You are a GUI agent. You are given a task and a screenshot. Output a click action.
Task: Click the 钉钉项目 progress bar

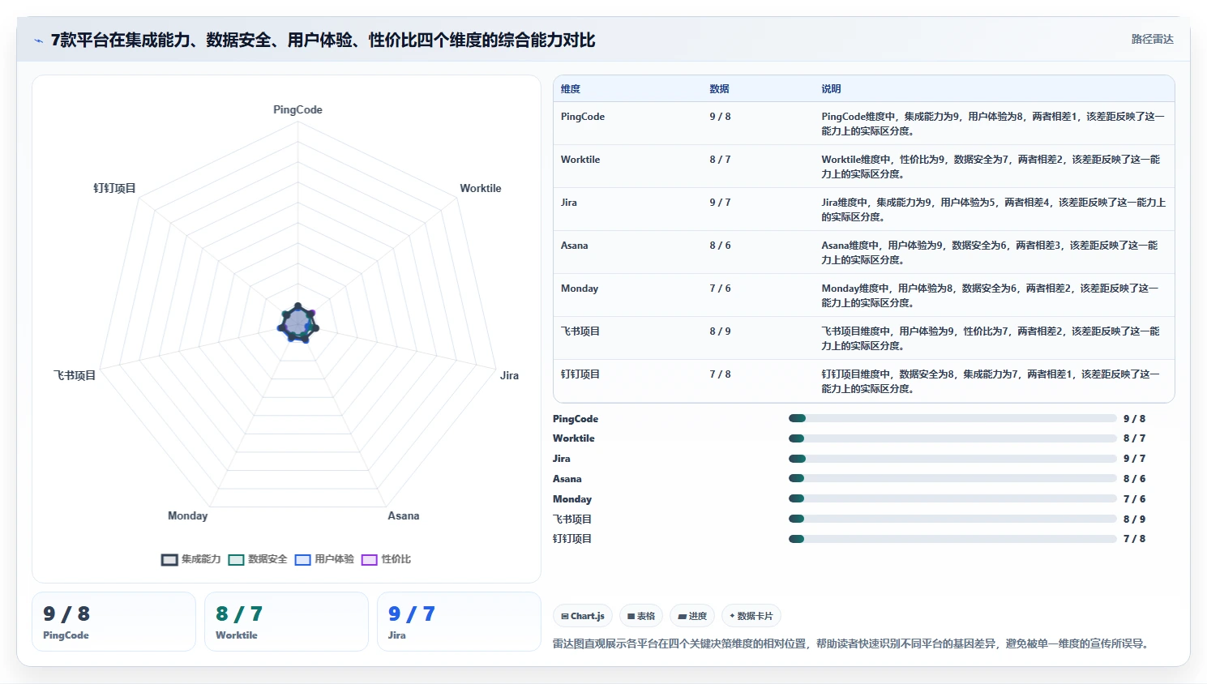[x=952, y=538]
